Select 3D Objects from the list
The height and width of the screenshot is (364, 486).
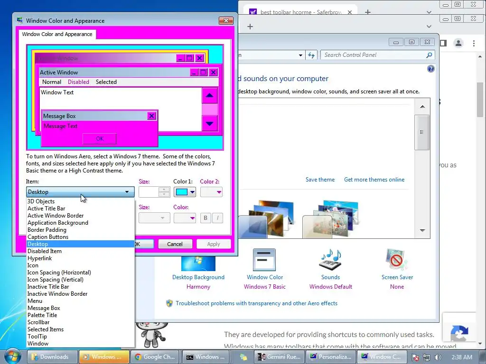point(80,201)
